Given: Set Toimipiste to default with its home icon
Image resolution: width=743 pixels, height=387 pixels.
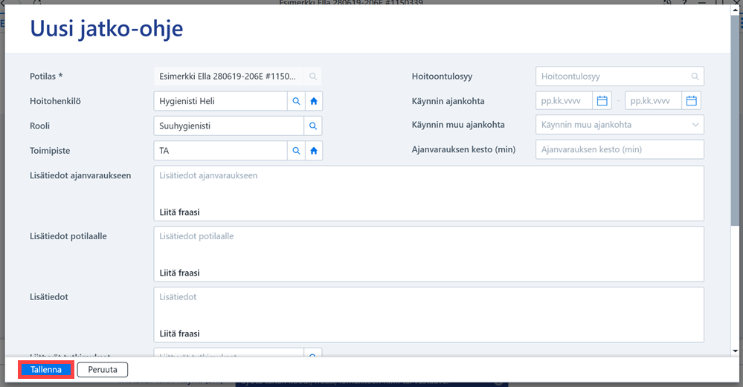Looking at the screenshot, I should [314, 151].
